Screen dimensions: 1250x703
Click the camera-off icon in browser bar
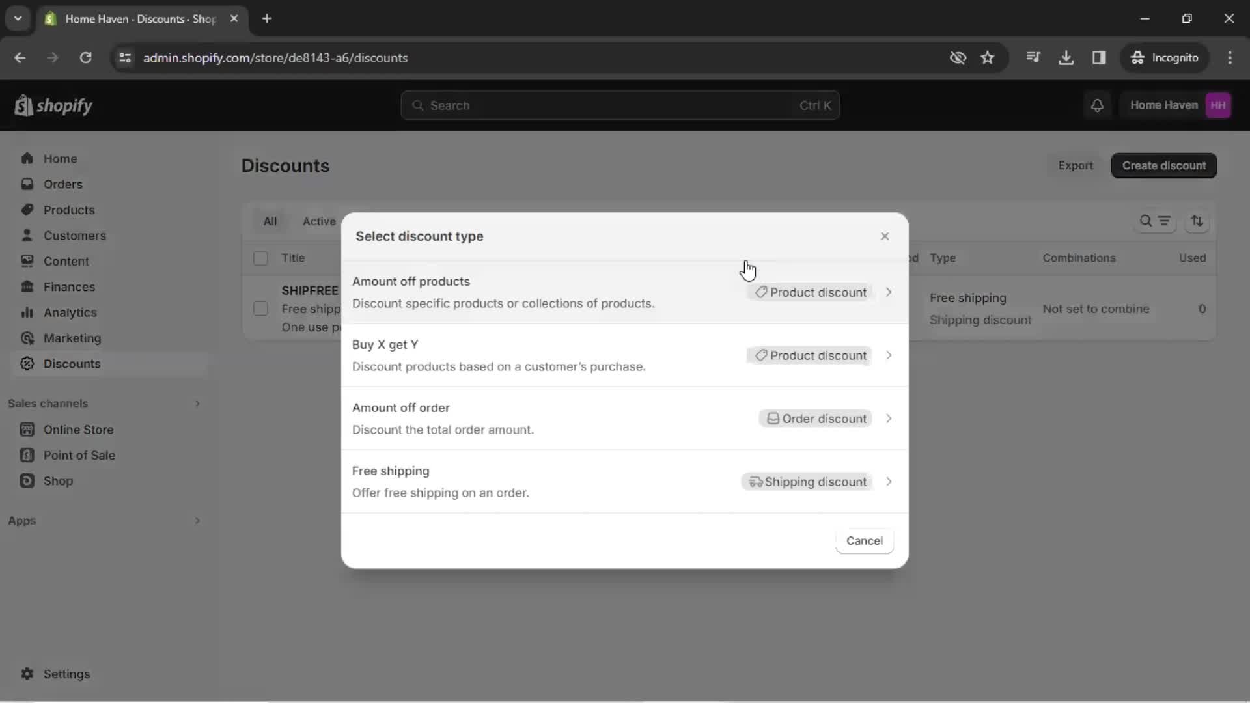point(959,57)
